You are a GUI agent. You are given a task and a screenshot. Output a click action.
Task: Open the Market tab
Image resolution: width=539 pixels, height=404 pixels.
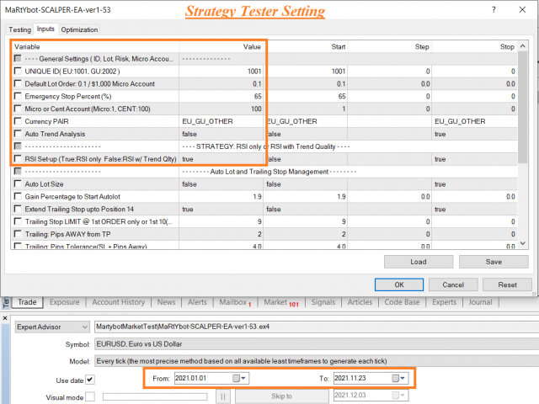tap(280, 302)
